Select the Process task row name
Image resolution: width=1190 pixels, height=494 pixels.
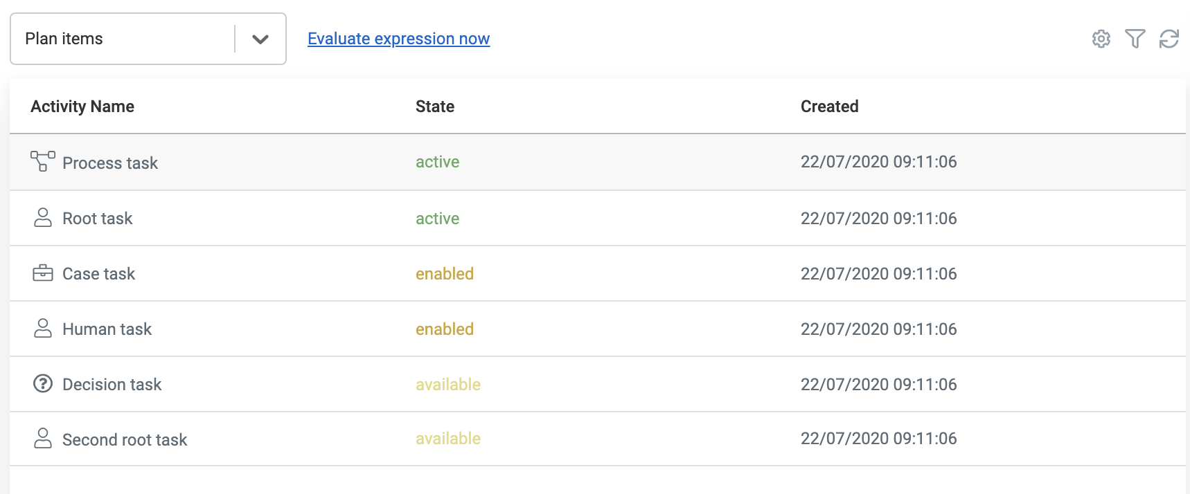(110, 163)
